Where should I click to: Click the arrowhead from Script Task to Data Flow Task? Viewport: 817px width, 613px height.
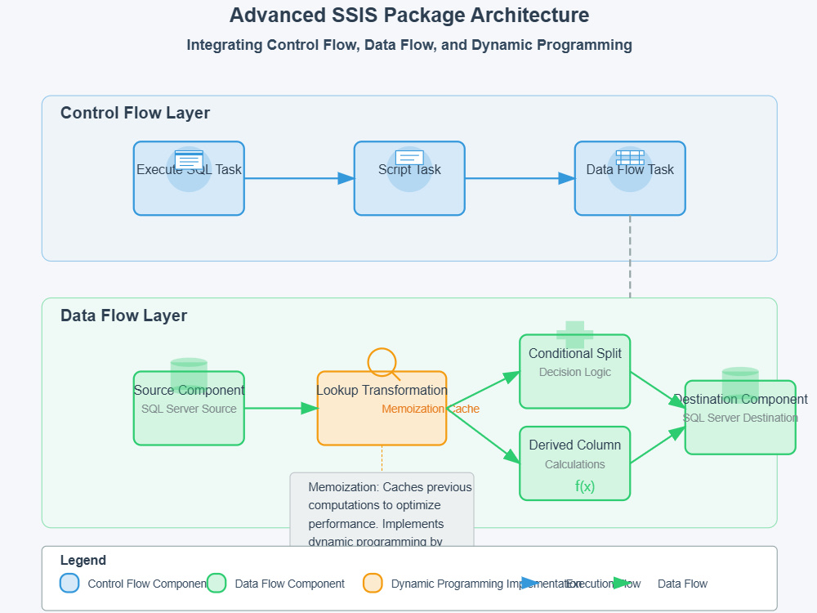tap(567, 178)
